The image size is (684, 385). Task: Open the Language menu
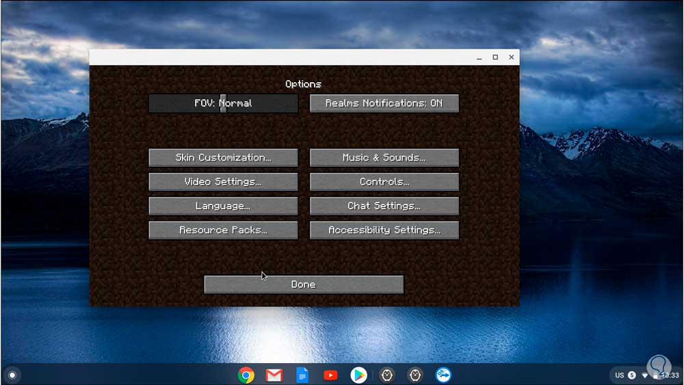[x=224, y=206]
